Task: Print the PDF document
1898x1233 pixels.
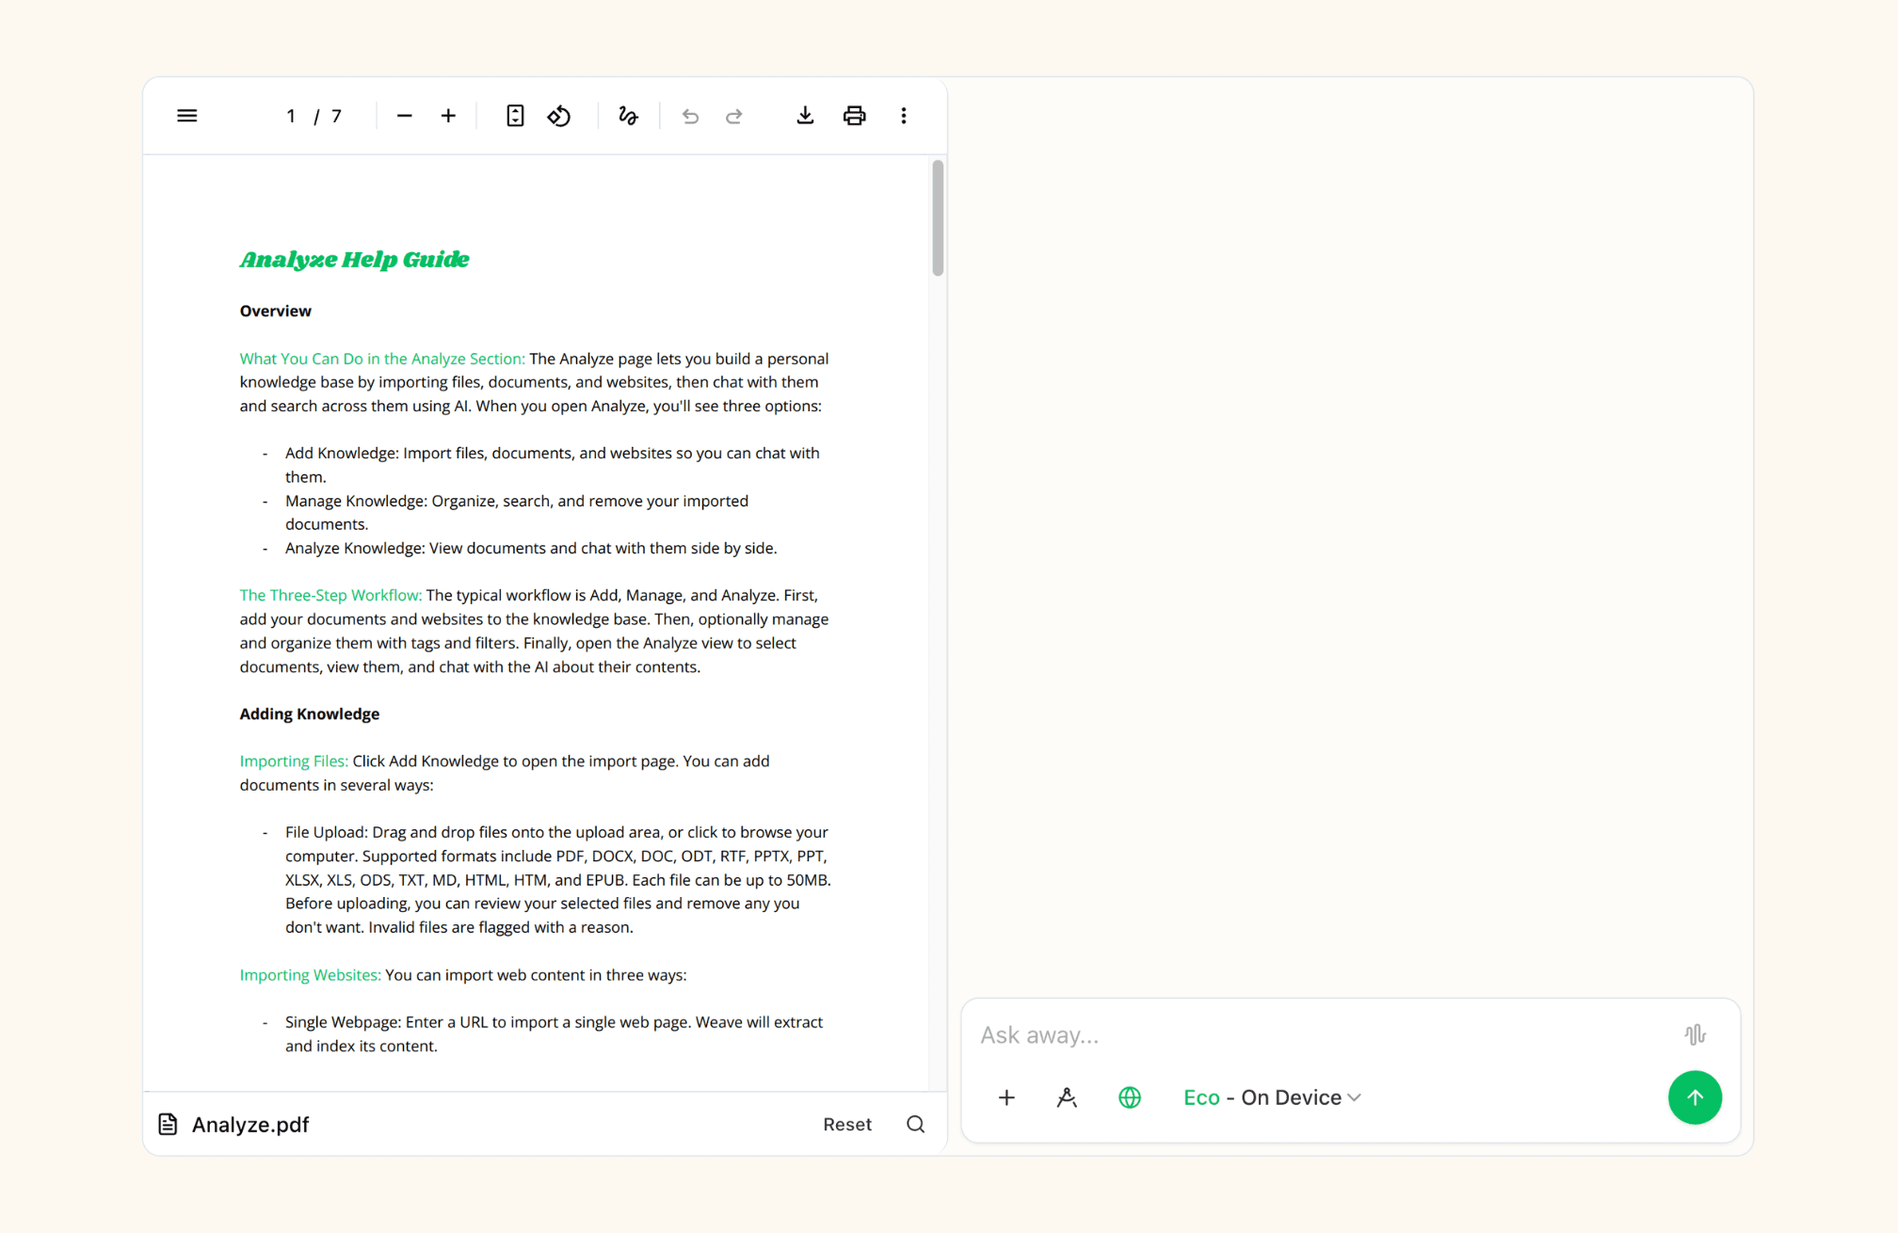Action: 854,116
